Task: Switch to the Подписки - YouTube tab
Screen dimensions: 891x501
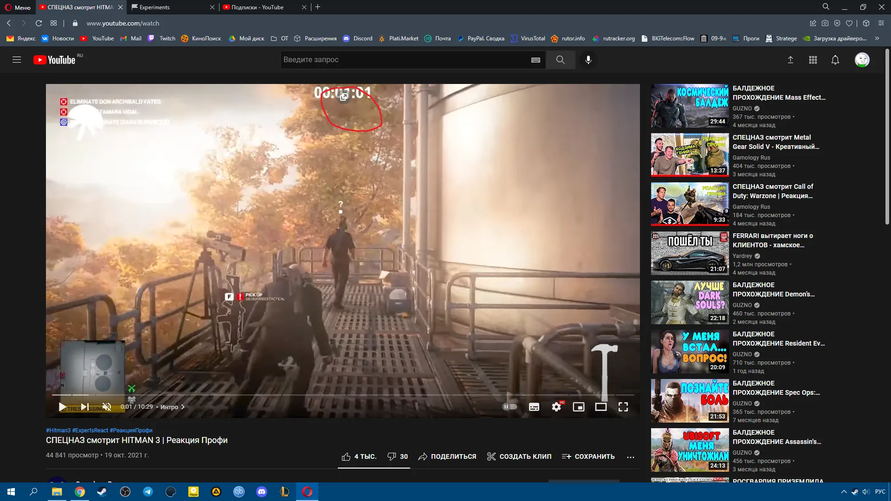Action: tap(265, 7)
